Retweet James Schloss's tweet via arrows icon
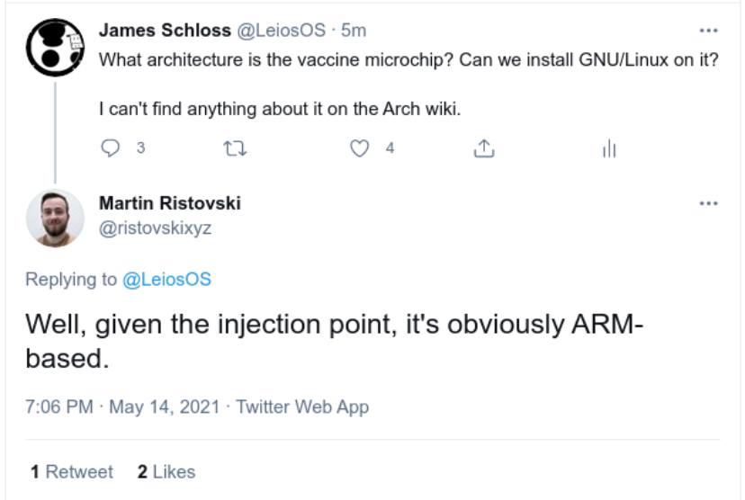Screen dimensions: 745x500 pyautogui.click(x=235, y=149)
